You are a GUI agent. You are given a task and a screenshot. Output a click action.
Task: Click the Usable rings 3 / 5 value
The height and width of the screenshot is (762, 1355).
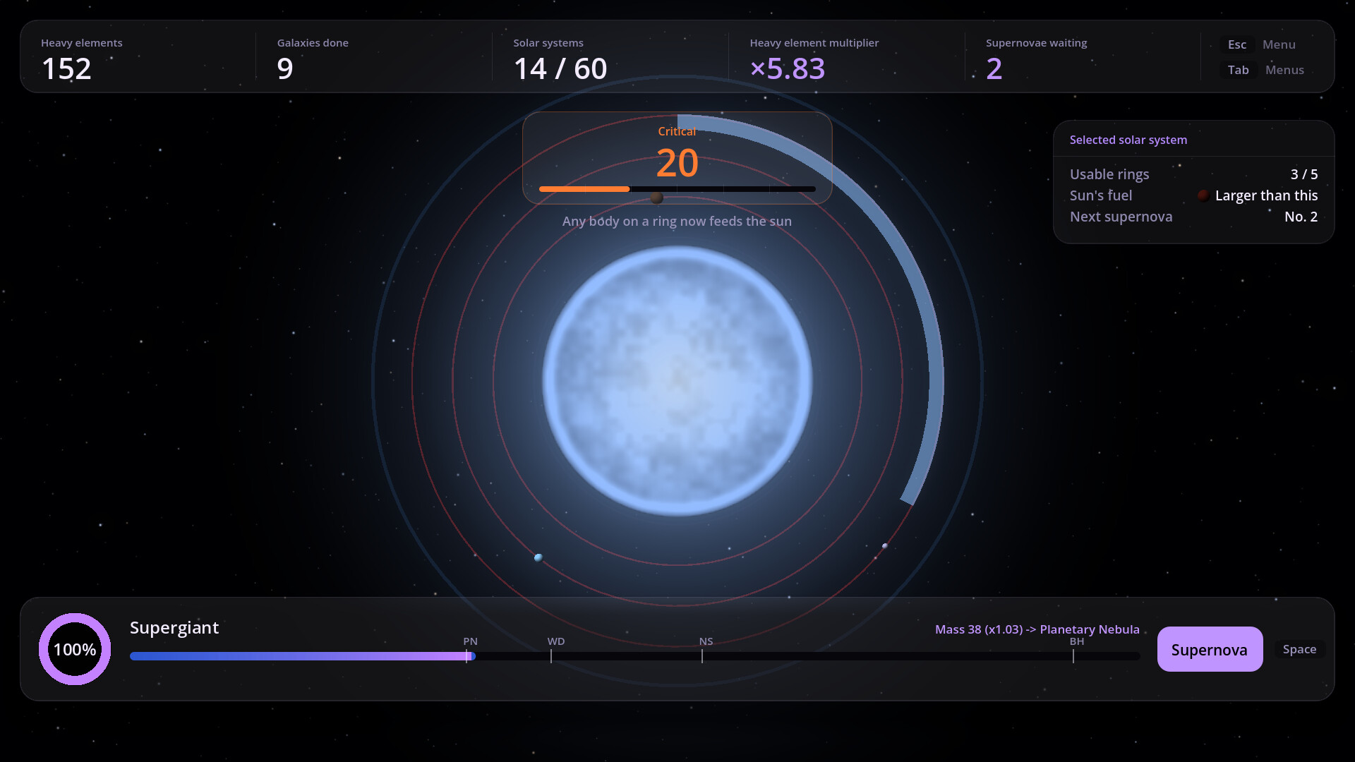click(1304, 174)
